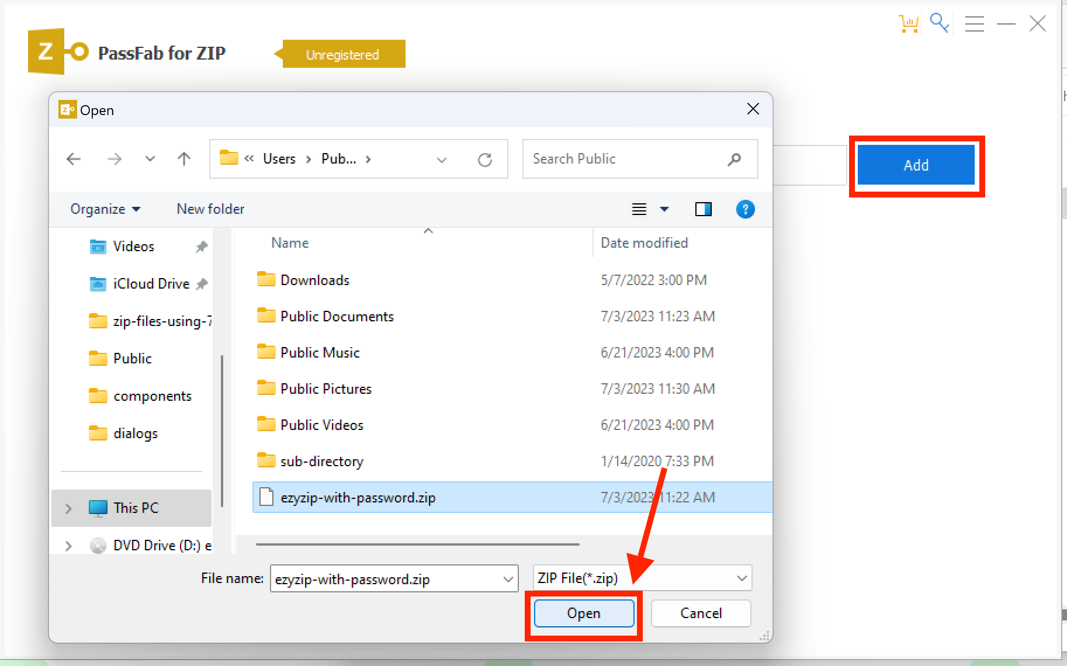This screenshot has width=1067, height=666.
Task: Open the shopping cart purchase page
Action: (908, 22)
